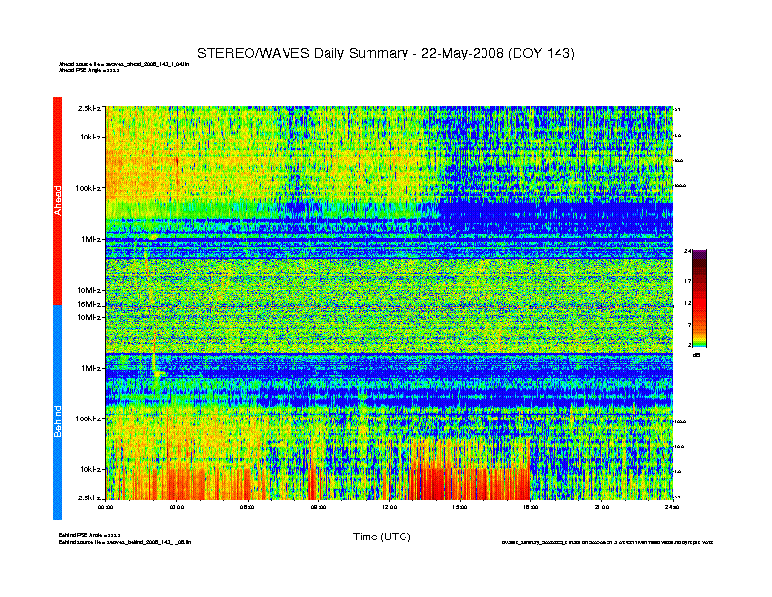Click the 09:00 time tick label
The height and width of the screenshot is (597, 772).
[318, 507]
